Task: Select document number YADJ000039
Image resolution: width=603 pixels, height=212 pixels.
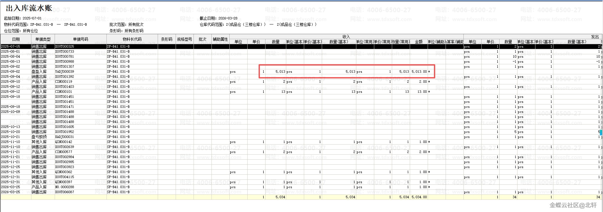Action: [x=65, y=72]
